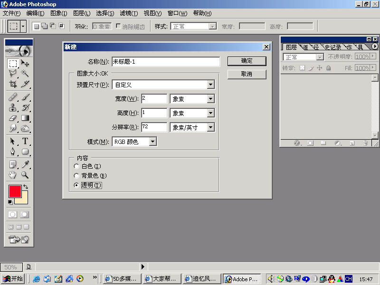Click 'New selection' mode in options bar
The height and width of the screenshot is (285, 380).
(x=37, y=26)
